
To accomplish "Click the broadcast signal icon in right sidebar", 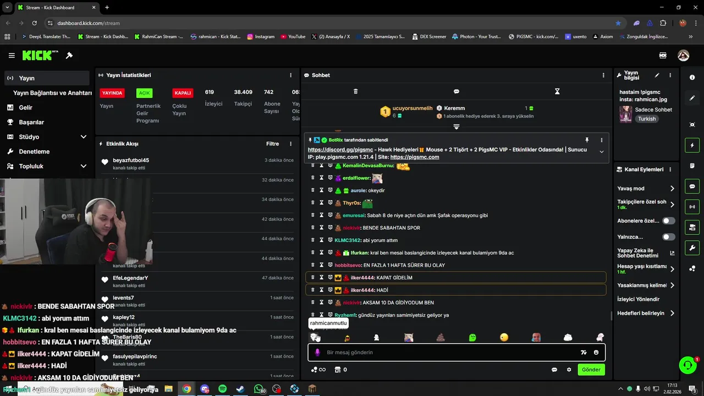I will (x=692, y=207).
